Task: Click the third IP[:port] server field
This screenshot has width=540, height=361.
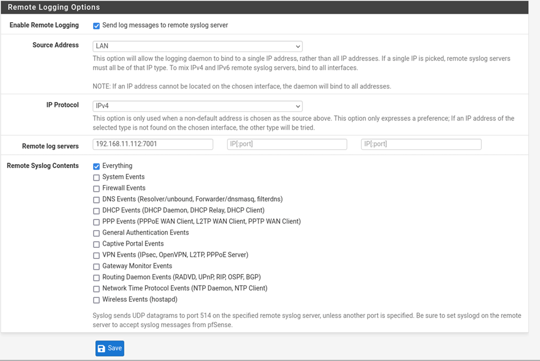Action: (x=421, y=144)
